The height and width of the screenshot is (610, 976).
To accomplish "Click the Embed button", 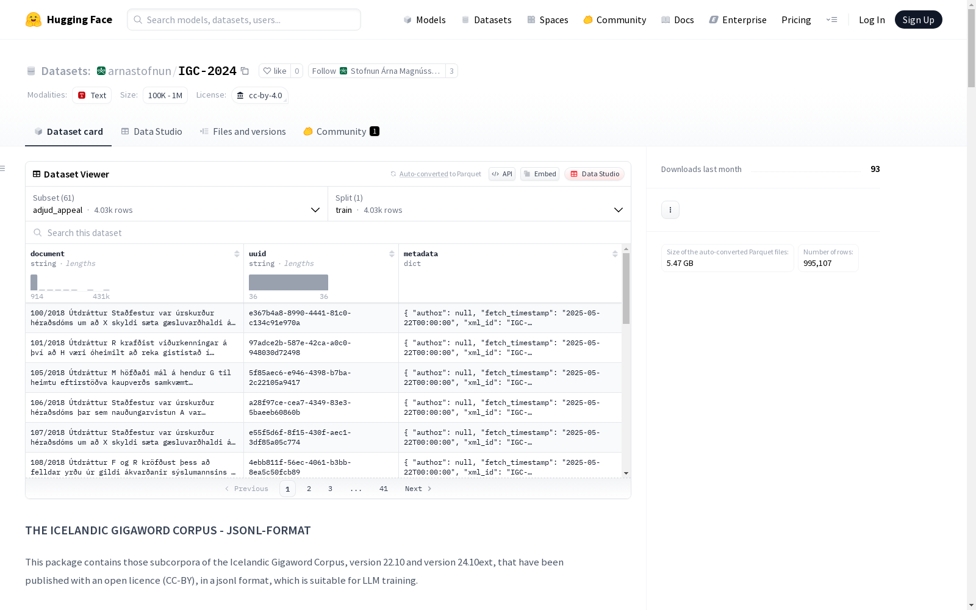I will pyautogui.click(x=540, y=174).
